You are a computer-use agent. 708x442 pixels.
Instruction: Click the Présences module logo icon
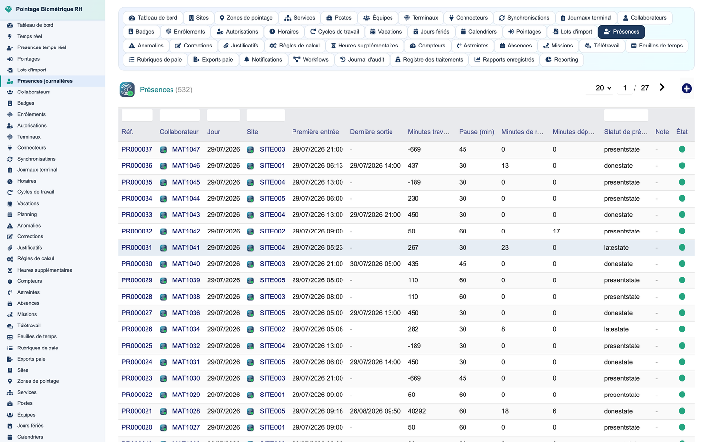tap(127, 90)
